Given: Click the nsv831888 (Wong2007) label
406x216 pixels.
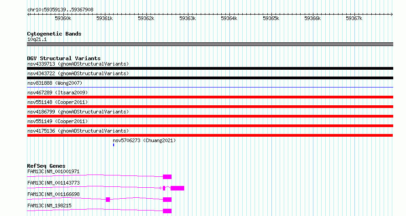Looking at the screenshot, I should tap(55, 83).
